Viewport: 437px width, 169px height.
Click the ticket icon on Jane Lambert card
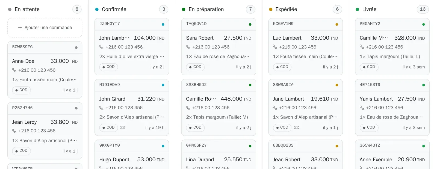(x=296, y=128)
